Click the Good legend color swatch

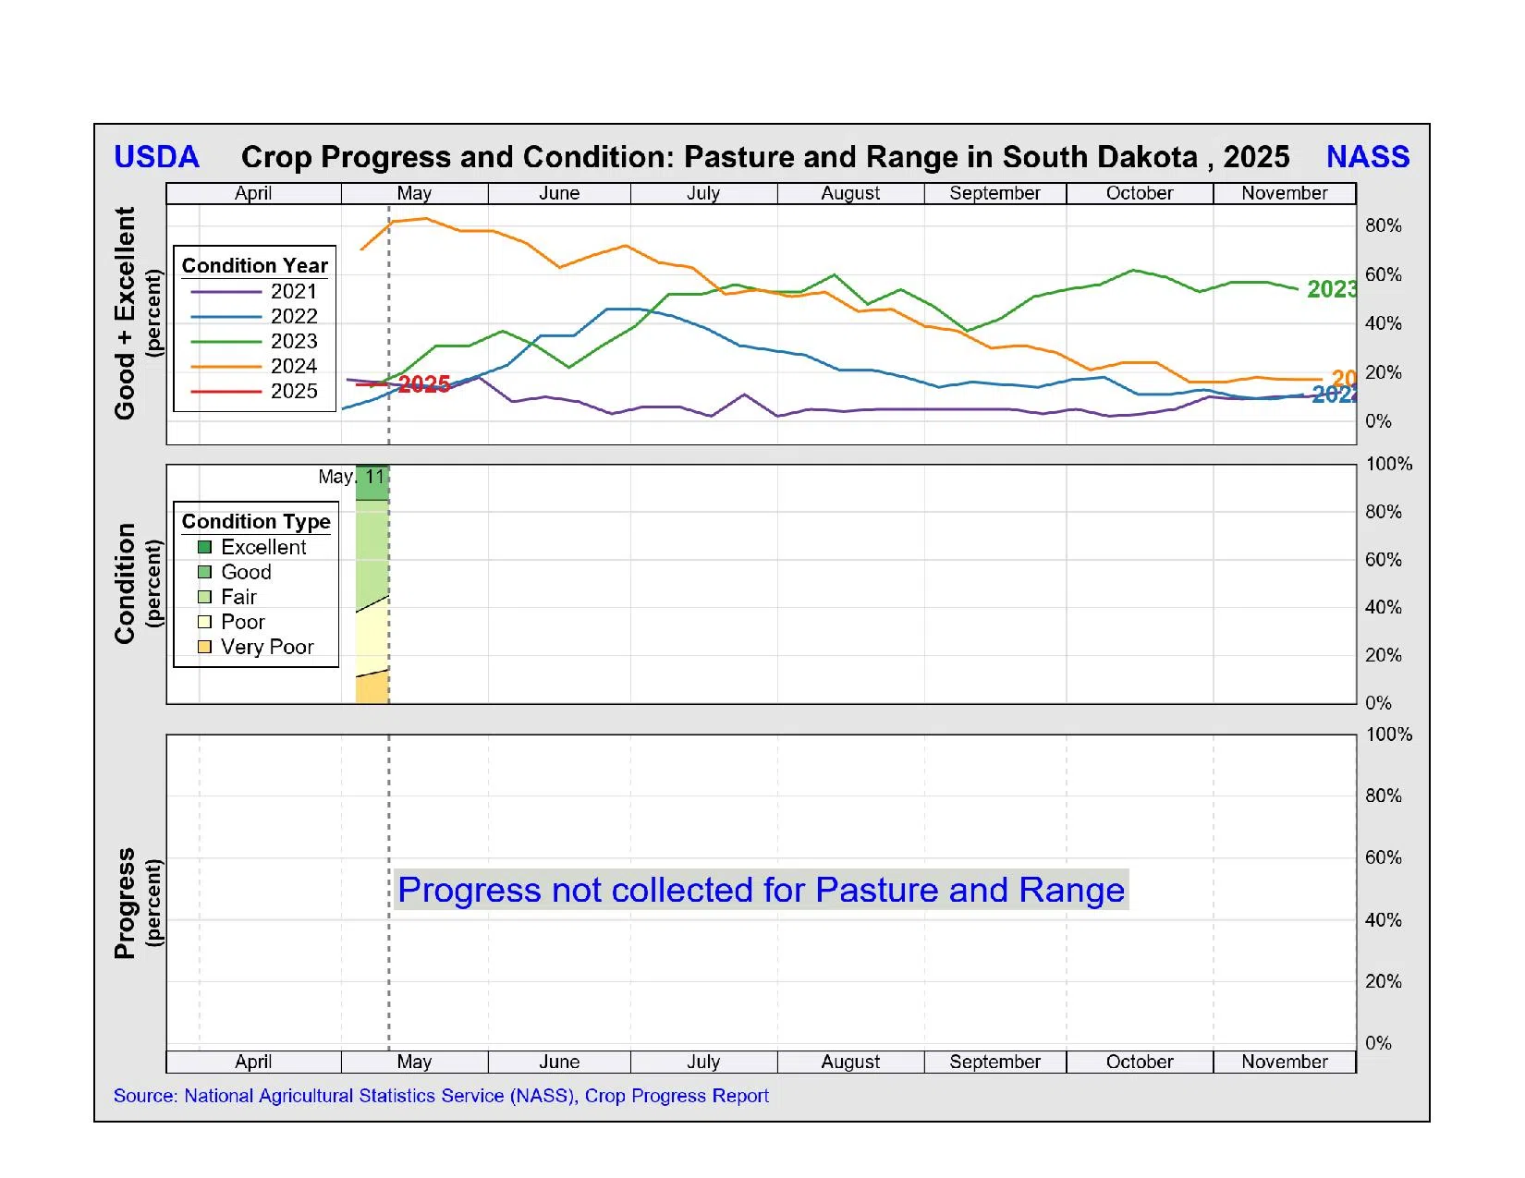[x=204, y=572]
